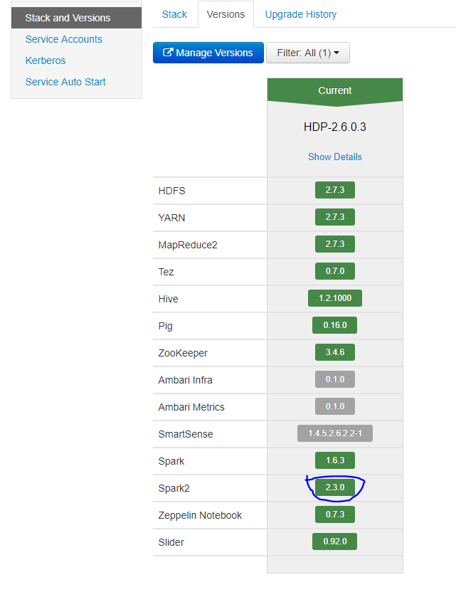Image resolution: width=456 pixels, height=592 pixels.
Task: Switch to the Stack tab
Action: [x=174, y=14]
